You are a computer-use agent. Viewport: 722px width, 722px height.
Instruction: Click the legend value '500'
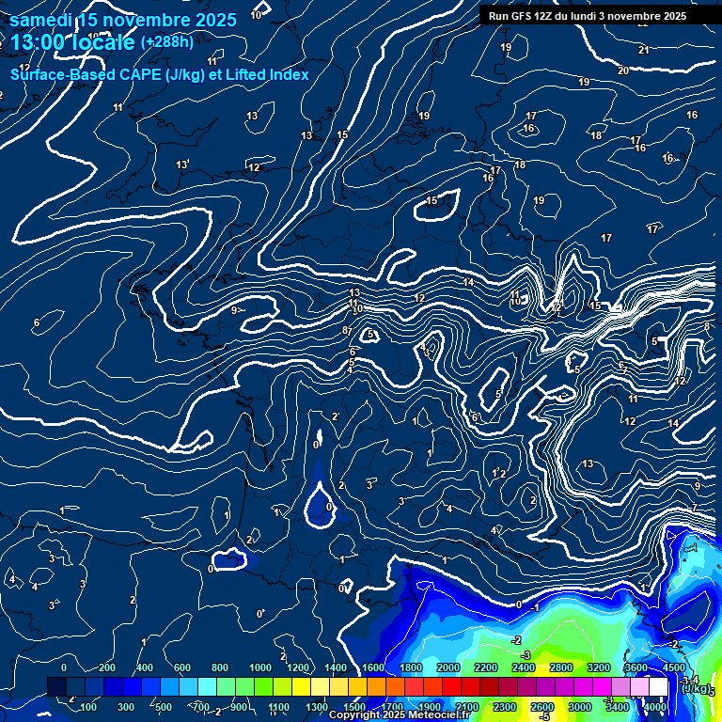[164, 707]
